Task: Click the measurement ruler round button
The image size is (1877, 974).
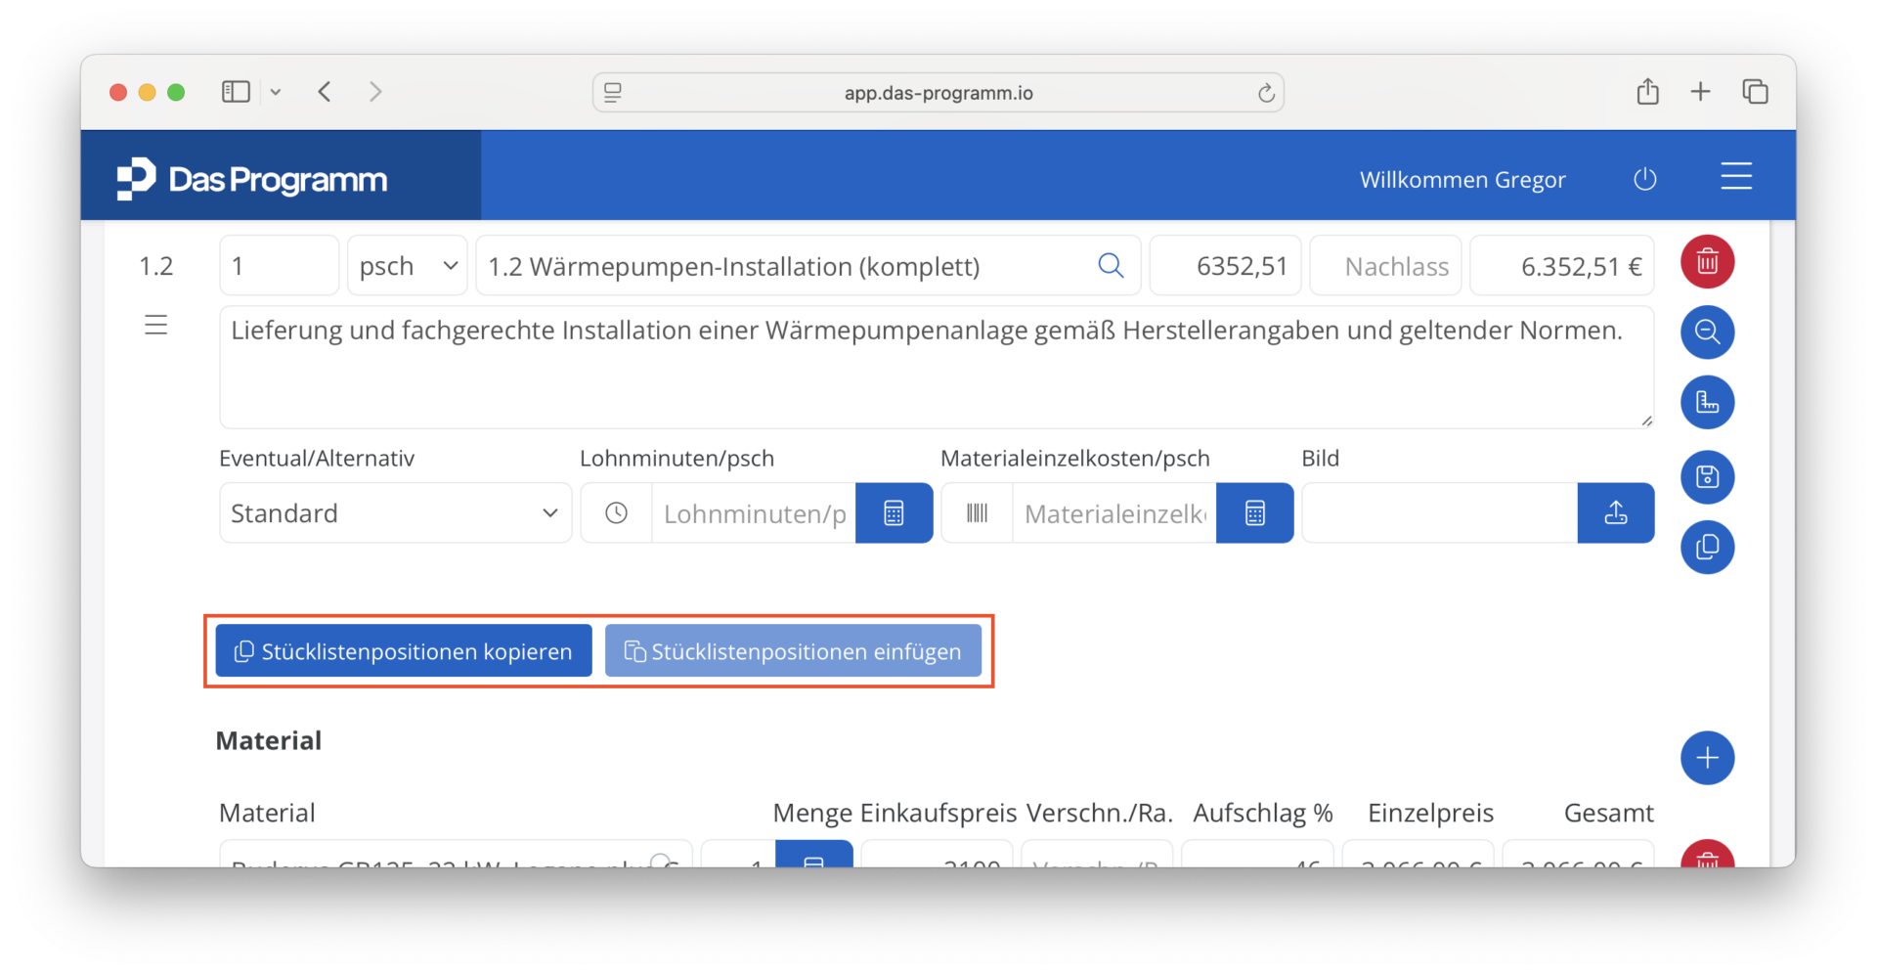Action: point(1707,403)
